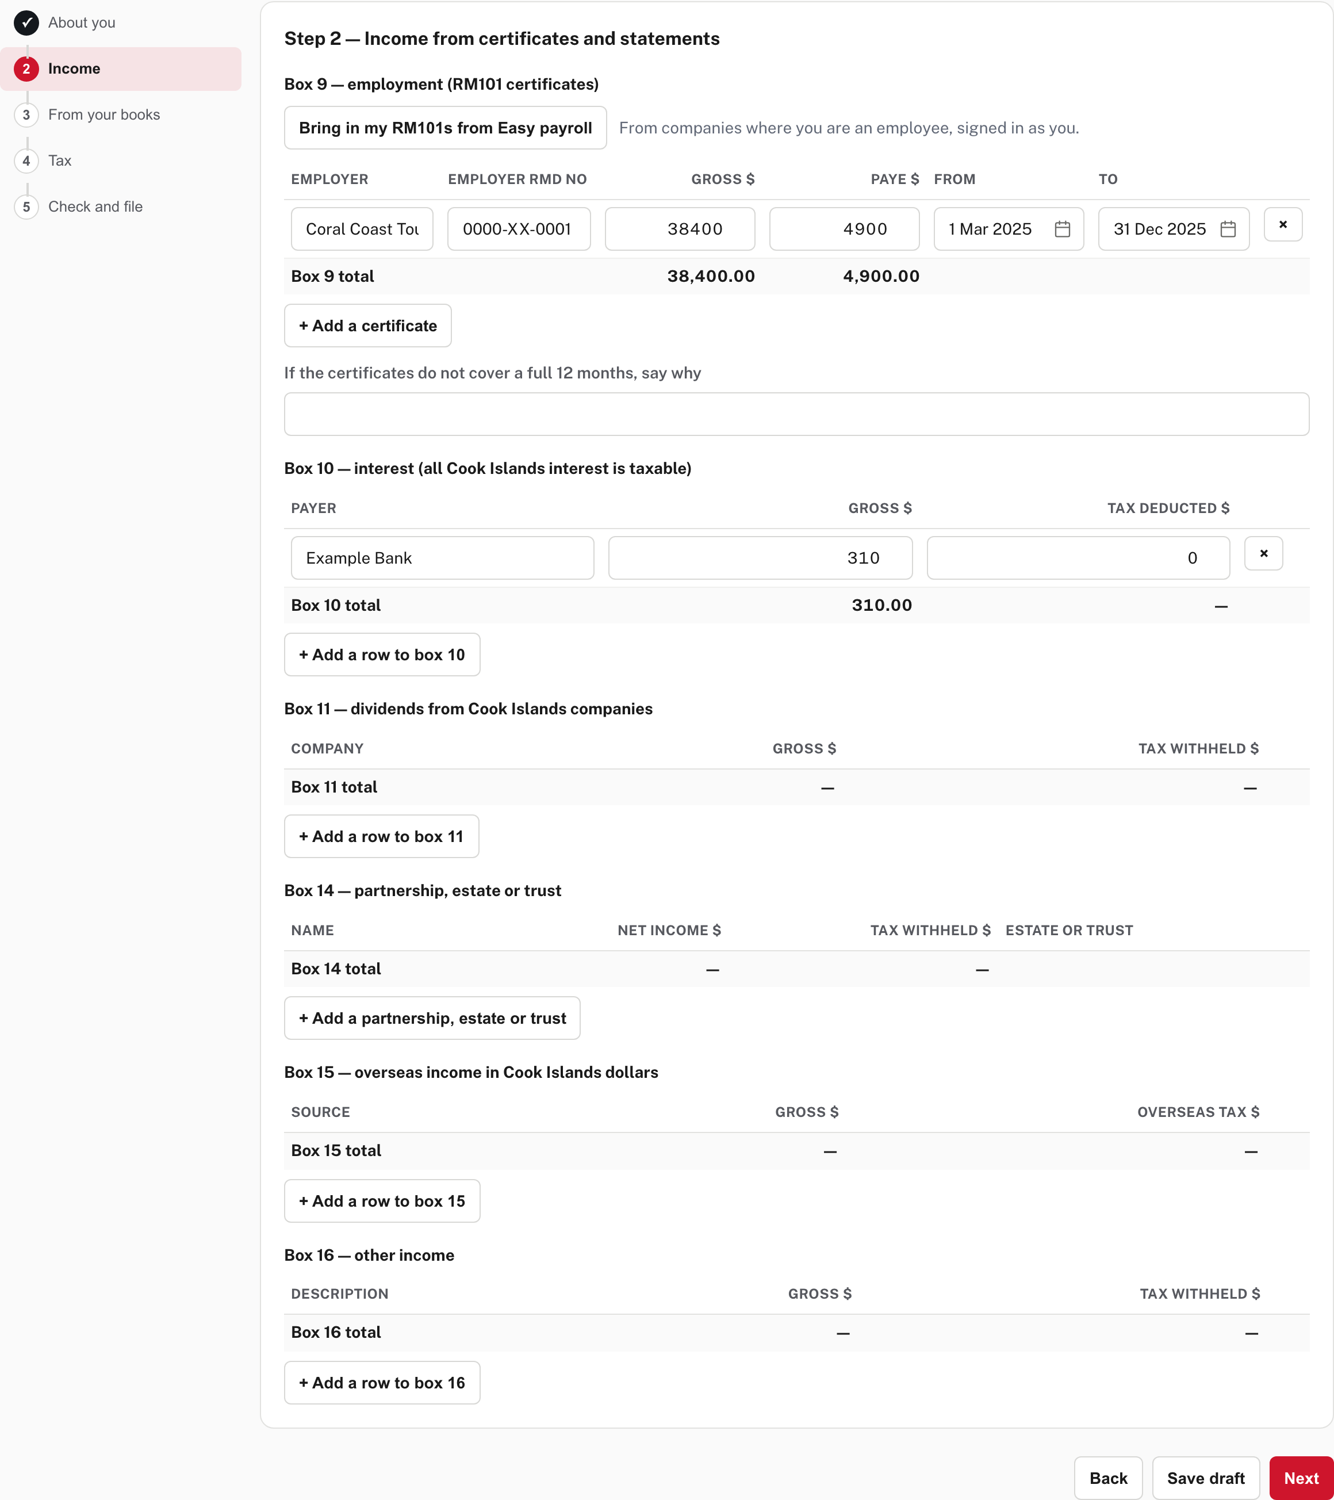Edit the Example Bank payer field
Screen dimensions: 1334x1500
(x=443, y=558)
